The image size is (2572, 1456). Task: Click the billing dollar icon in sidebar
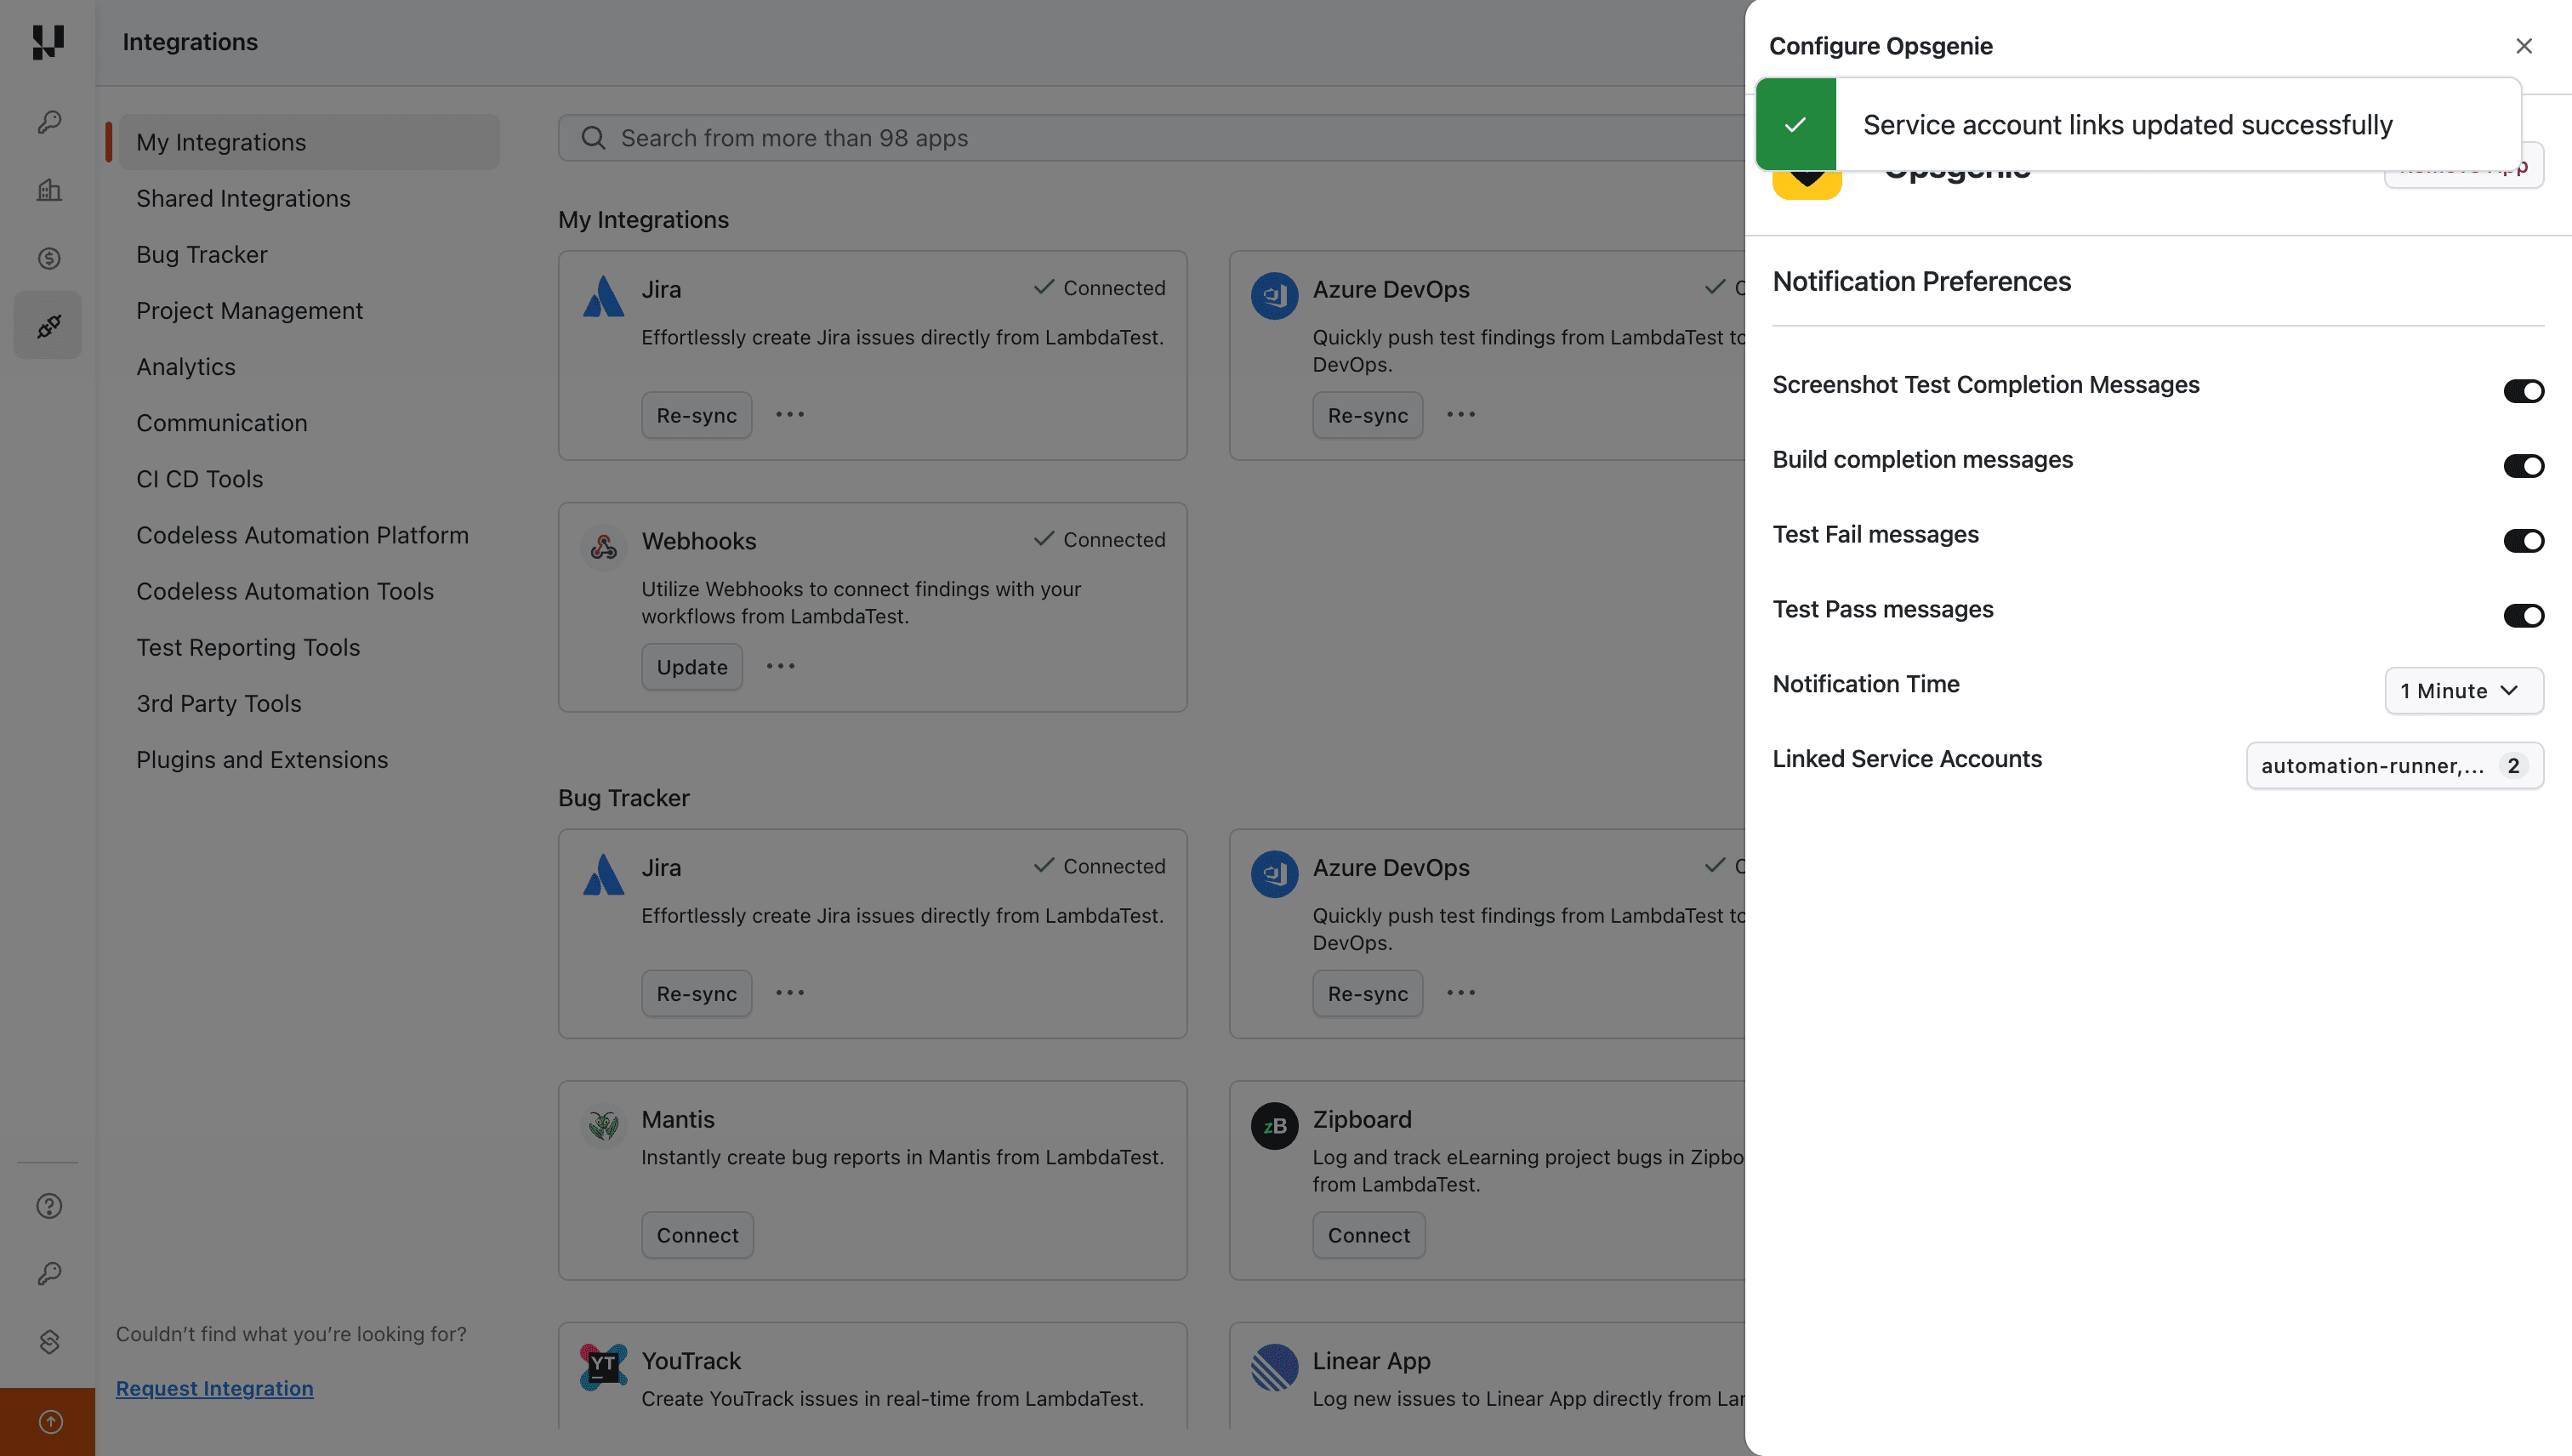click(47, 258)
